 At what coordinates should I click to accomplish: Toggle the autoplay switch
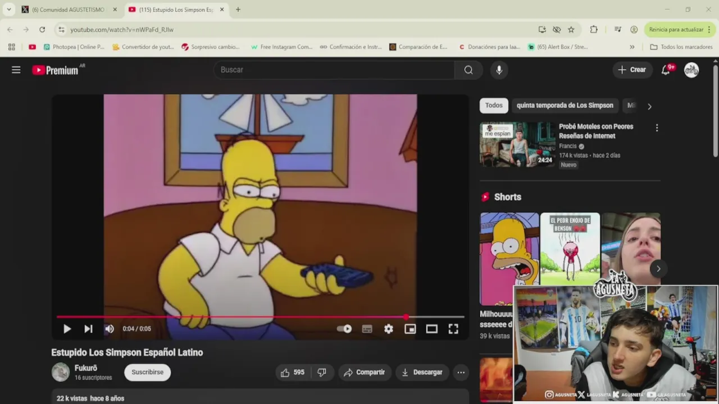[x=344, y=329]
